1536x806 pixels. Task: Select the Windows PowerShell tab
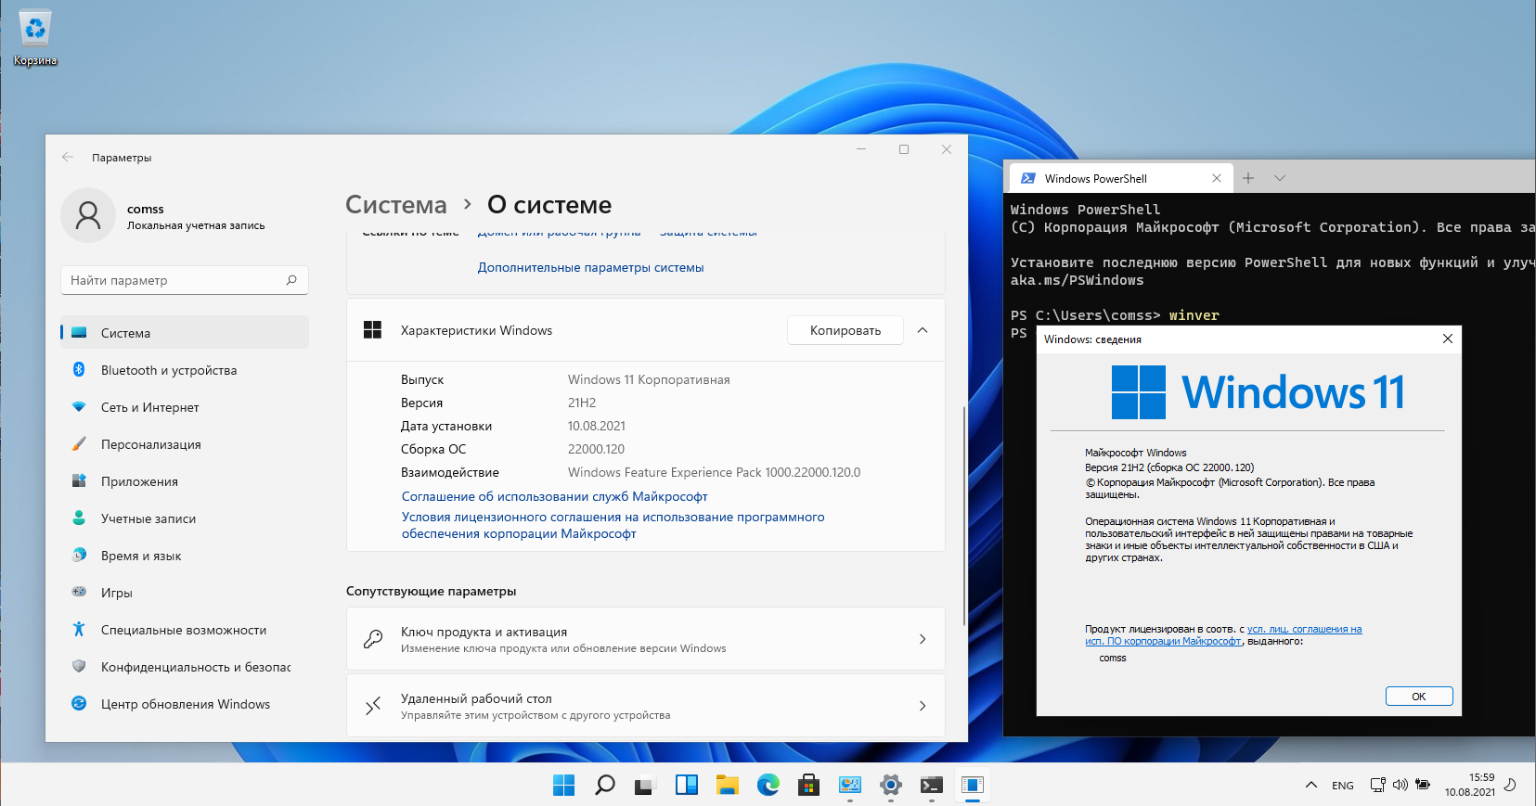(1119, 178)
